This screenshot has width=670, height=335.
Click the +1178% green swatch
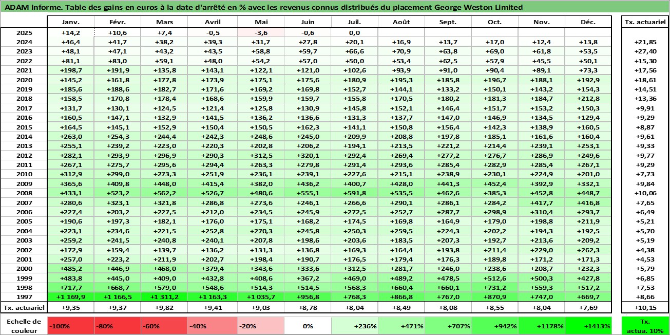point(542,326)
